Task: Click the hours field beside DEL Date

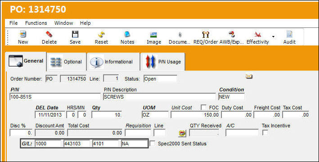Action: point(71,115)
